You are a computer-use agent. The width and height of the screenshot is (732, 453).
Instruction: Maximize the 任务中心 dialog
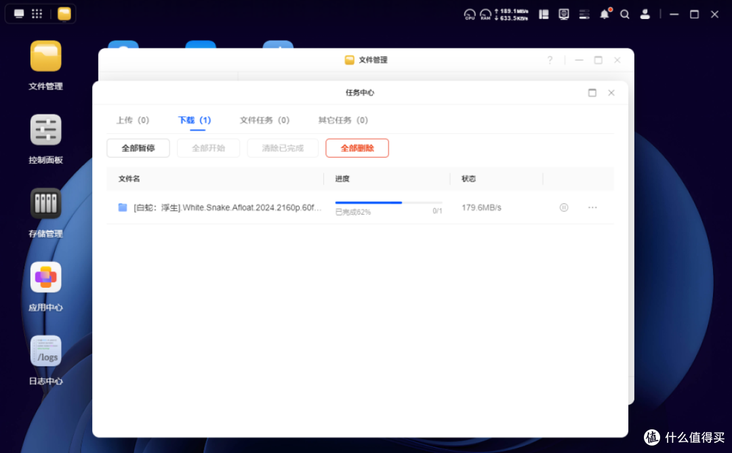pos(592,93)
